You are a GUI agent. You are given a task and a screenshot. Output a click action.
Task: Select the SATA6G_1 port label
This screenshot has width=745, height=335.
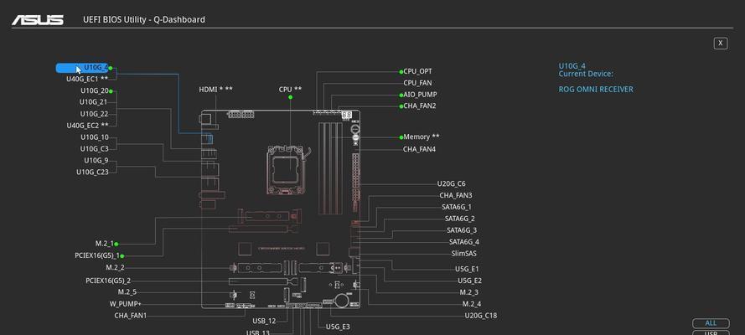457,207
